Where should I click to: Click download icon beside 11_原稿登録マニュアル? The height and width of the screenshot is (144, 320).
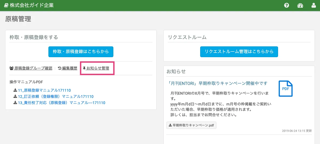[15, 90]
